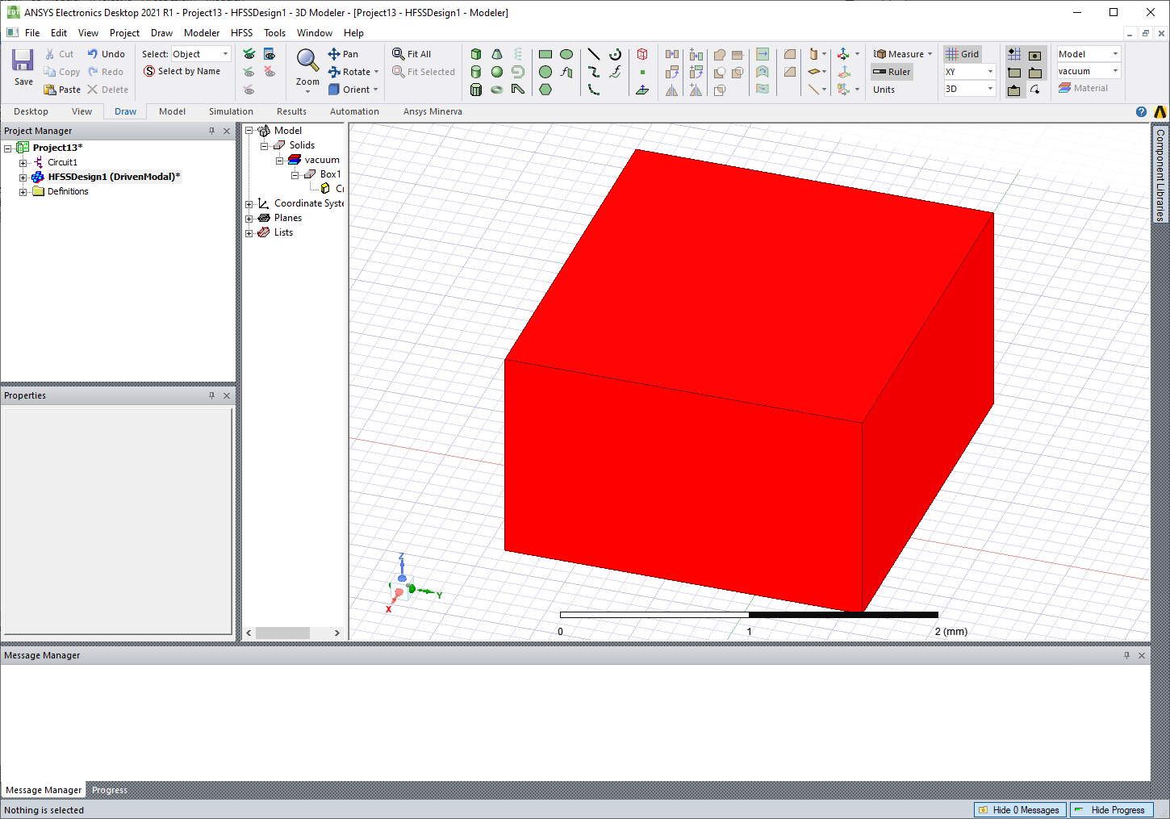The height and width of the screenshot is (819, 1170).
Task: Click the Show All objects eye icon
Action: pos(249,54)
